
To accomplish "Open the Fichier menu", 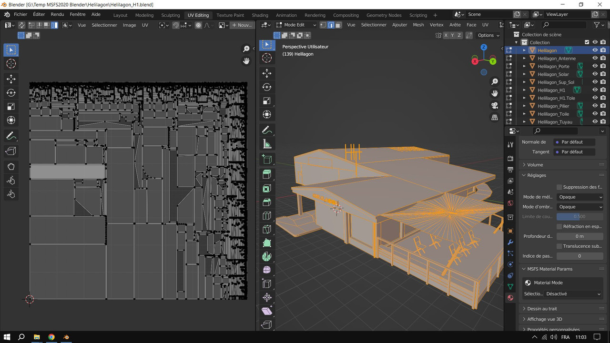I will click(x=20, y=14).
